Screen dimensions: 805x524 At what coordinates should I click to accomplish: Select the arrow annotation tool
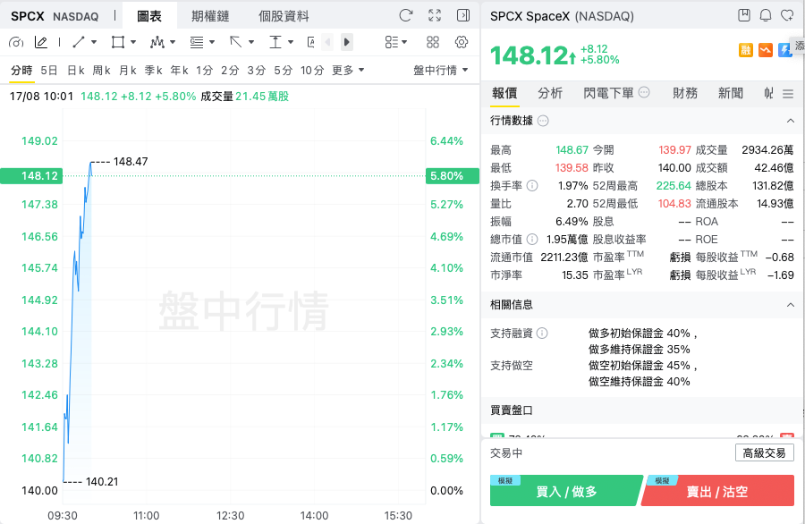tap(235, 42)
